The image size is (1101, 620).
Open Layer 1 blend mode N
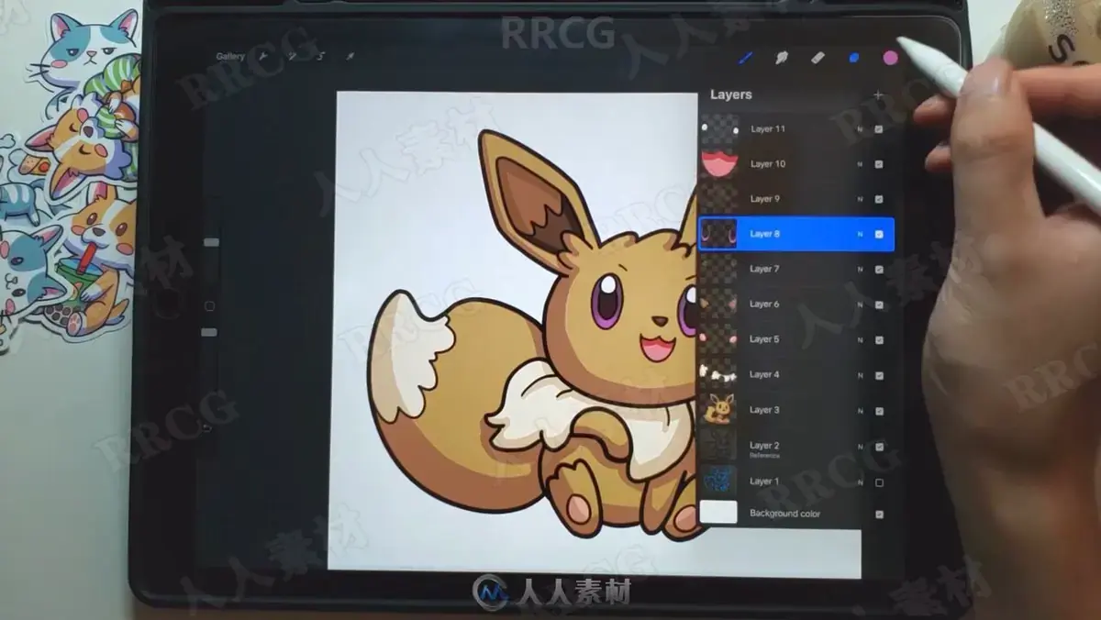pos(860,482)
